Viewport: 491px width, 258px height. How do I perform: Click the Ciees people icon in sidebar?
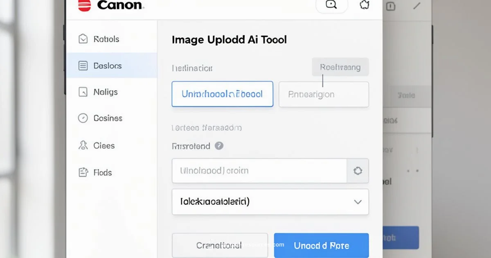tap(83, 145)
